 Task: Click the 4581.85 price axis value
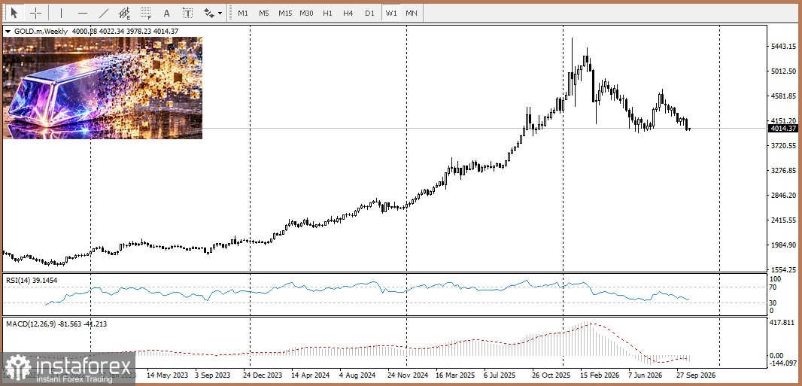tap(783, 96)
